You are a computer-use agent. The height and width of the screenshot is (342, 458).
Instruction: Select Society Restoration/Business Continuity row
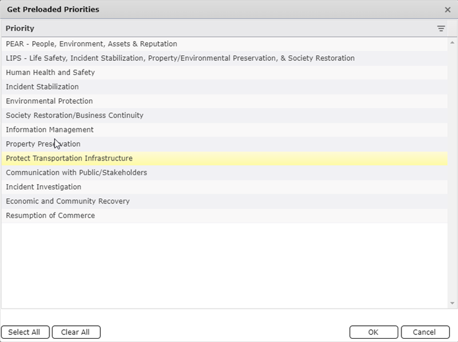[75, 115]
